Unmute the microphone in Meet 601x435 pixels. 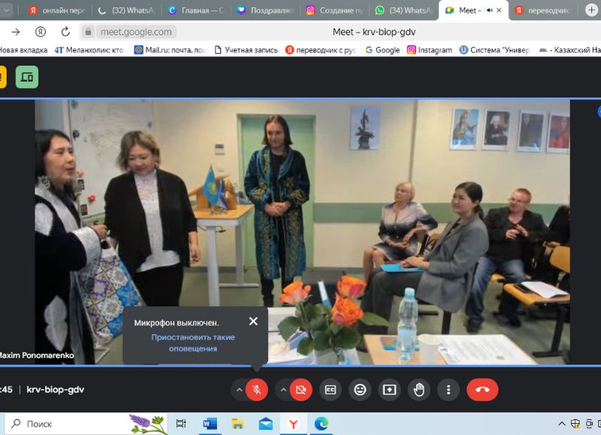point(257,390)
